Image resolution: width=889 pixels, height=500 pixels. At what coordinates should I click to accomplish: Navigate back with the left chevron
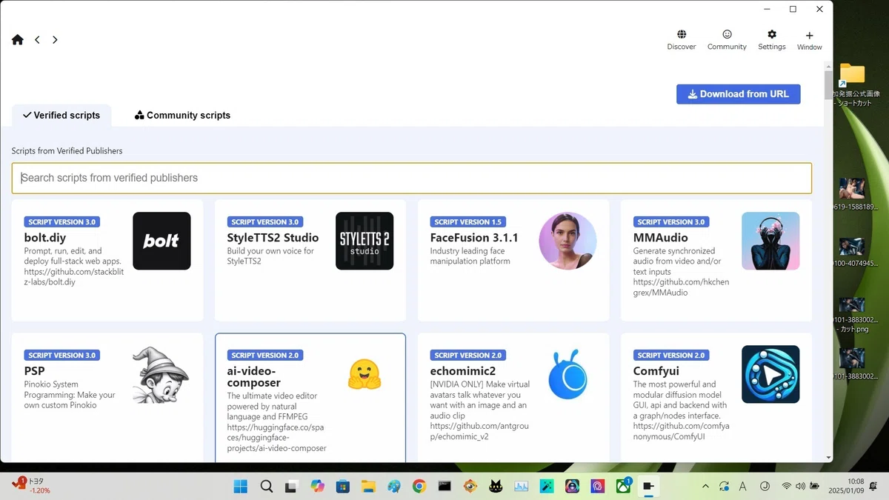point(37,40)
